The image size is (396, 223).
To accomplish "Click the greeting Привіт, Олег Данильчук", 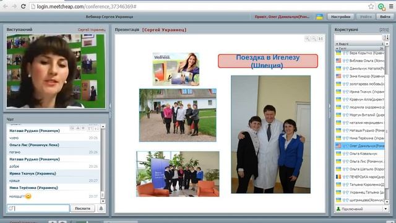I will click(x=282, y=17).
